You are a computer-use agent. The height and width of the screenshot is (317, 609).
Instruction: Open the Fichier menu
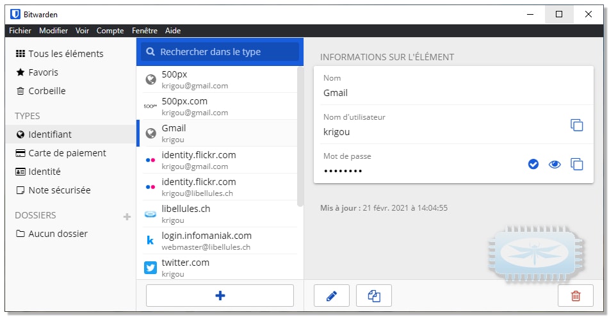point(20,31)
